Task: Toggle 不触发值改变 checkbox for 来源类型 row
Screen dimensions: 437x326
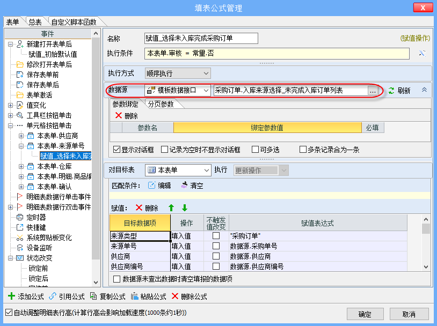Action: pos(216,236)
